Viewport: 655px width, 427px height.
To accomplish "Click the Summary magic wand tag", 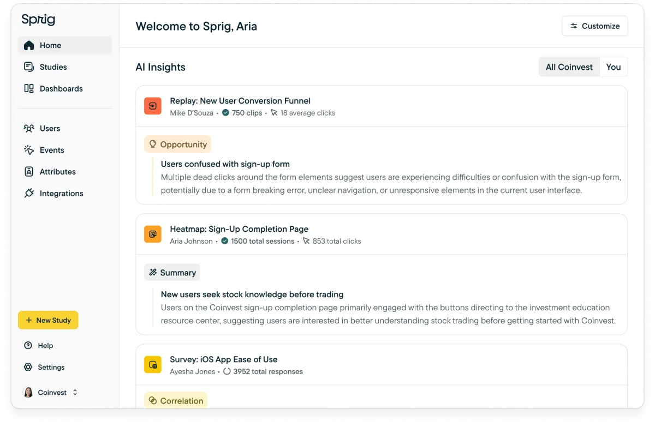I will tap(172, 273).
